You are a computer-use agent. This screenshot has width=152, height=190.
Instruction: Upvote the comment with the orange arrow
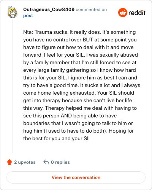pos(9,162)
